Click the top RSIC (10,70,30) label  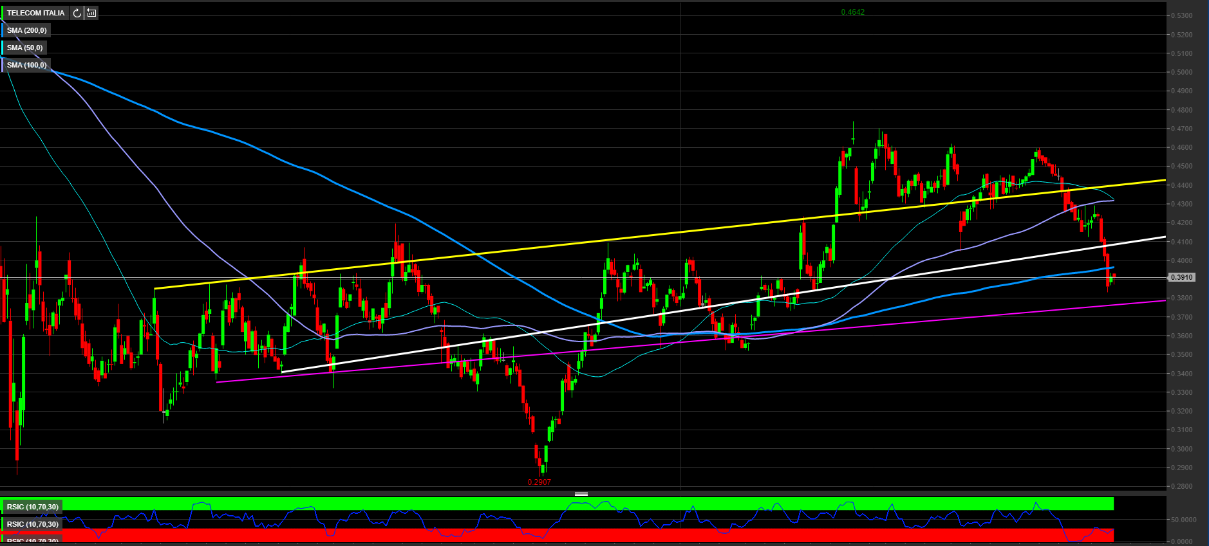pyautogui.click(x=33, y=507)
